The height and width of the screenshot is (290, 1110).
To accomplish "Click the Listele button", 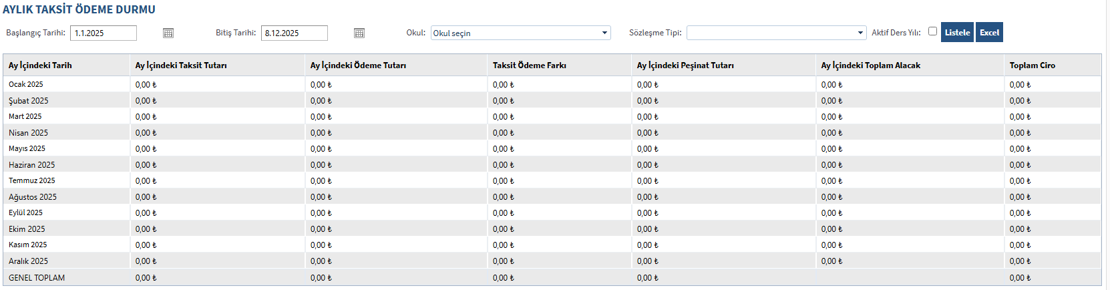I will pos(957,32).
